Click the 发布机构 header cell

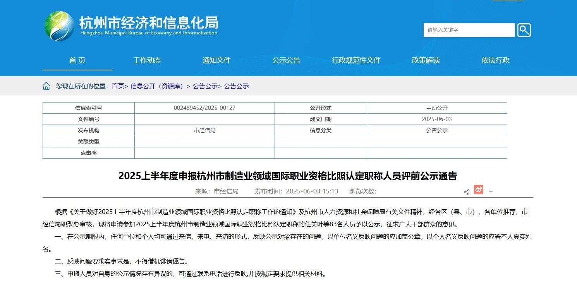tap(89, 130)
